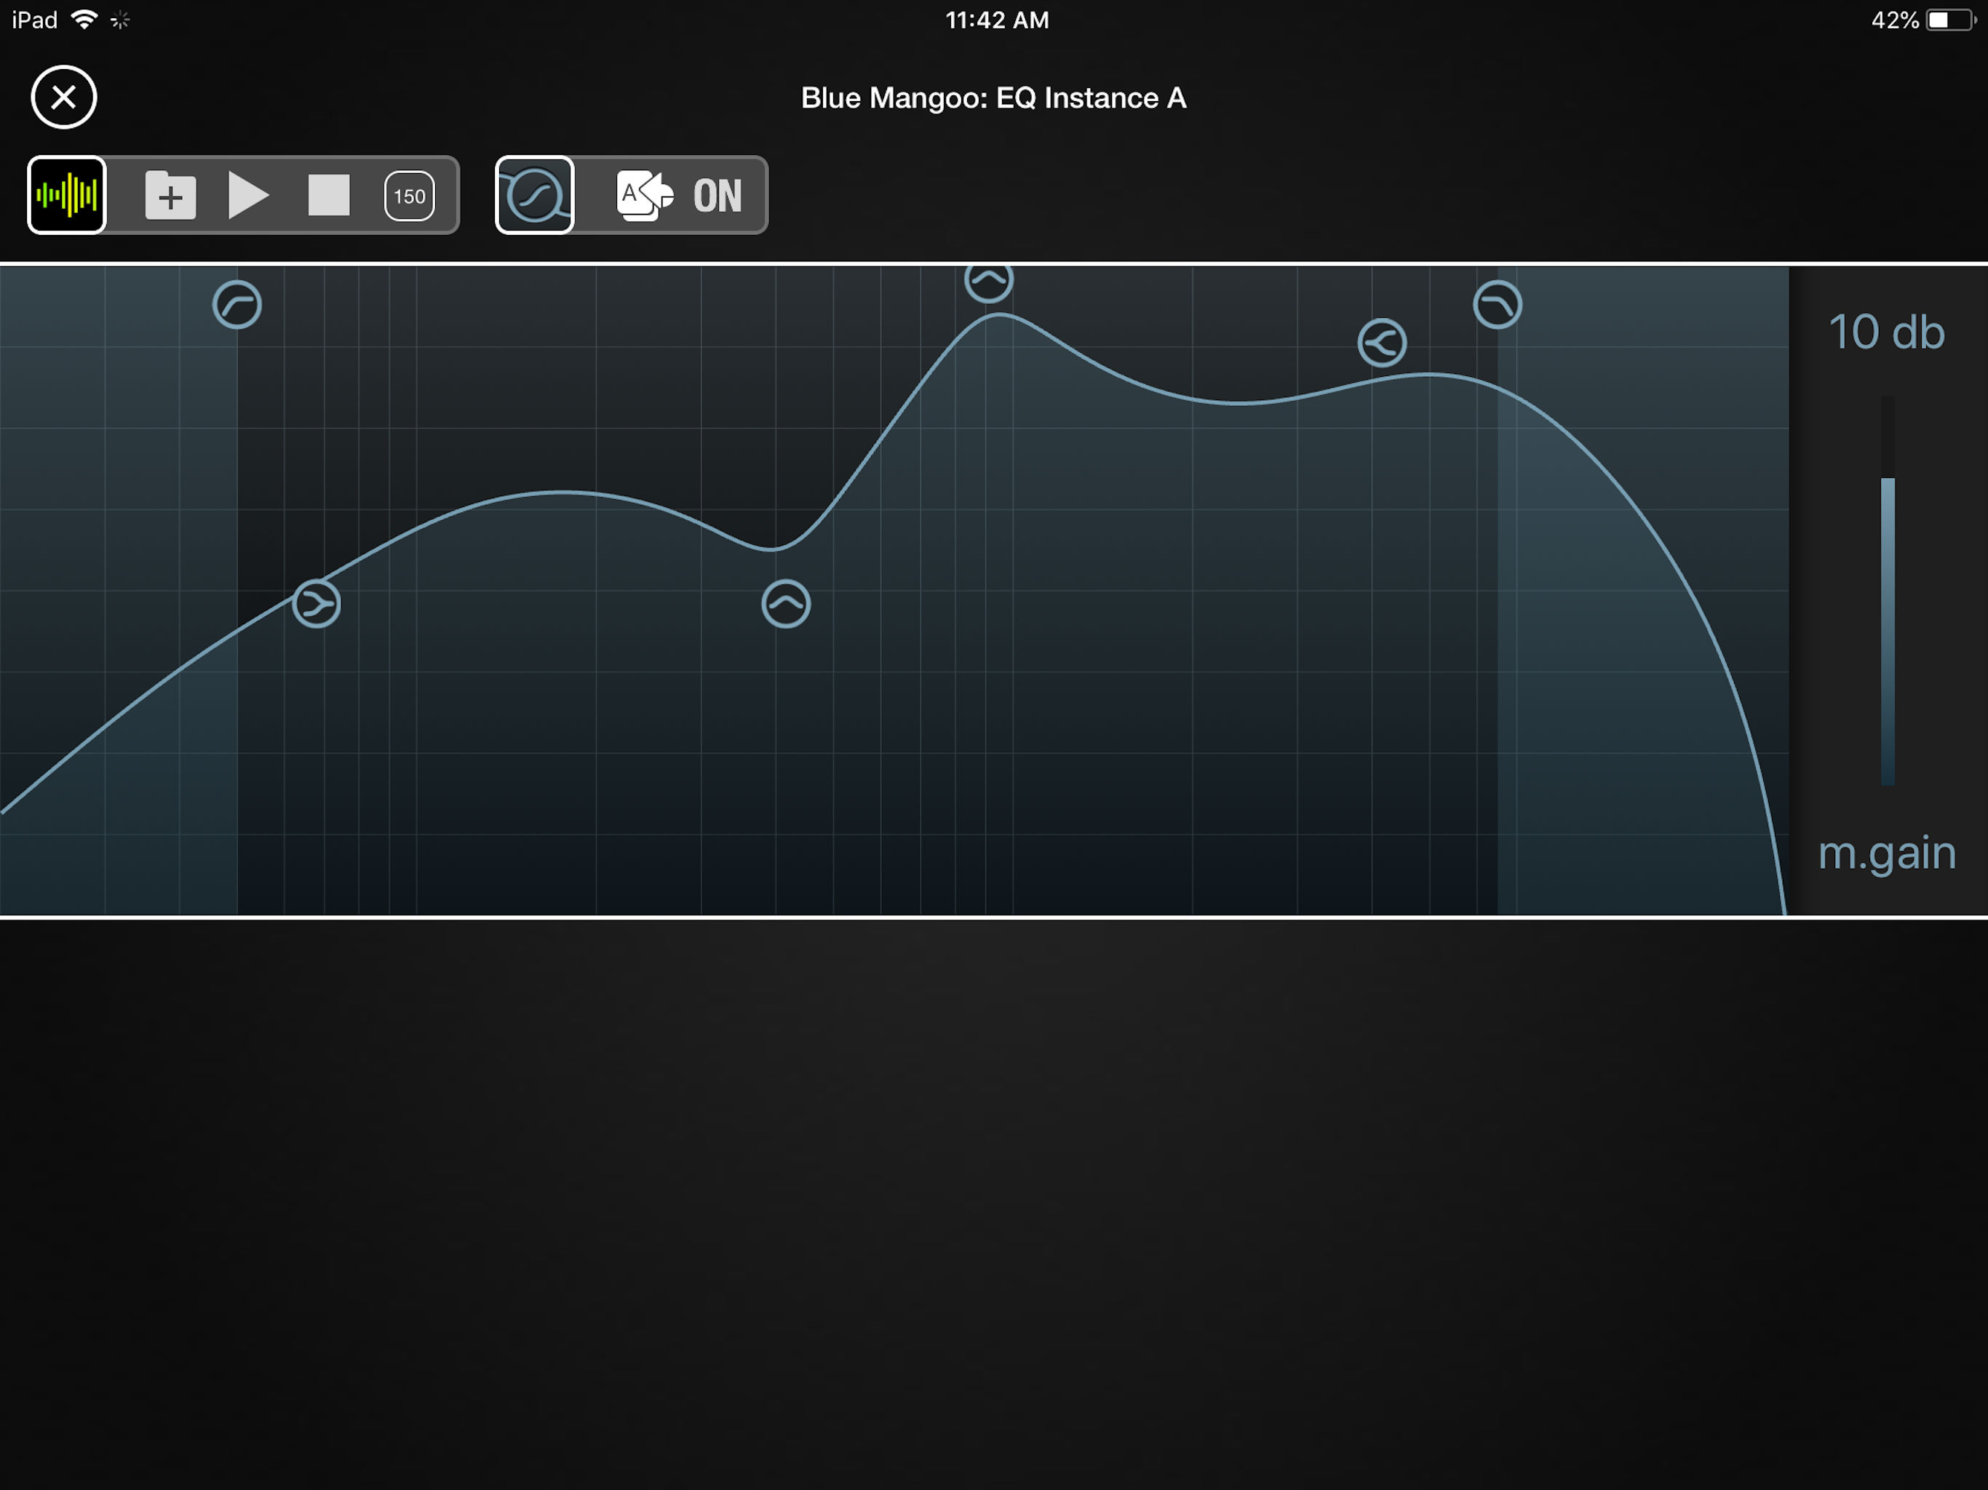Viewport: 1988px width, 1490px height.
Task: Select the center bell peak band node
Action: (x=787, y=605)
